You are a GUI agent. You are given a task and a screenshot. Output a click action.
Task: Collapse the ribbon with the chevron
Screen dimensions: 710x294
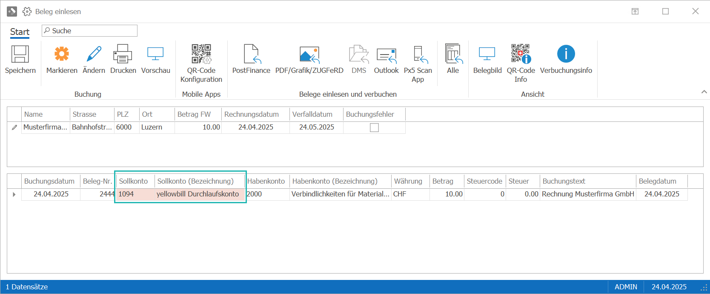point(704,92)
